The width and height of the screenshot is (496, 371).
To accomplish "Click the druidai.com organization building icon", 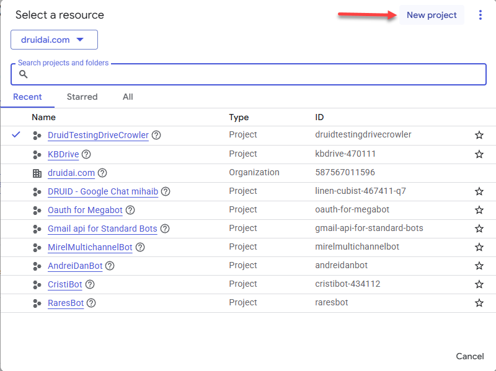I will [37, 173].
